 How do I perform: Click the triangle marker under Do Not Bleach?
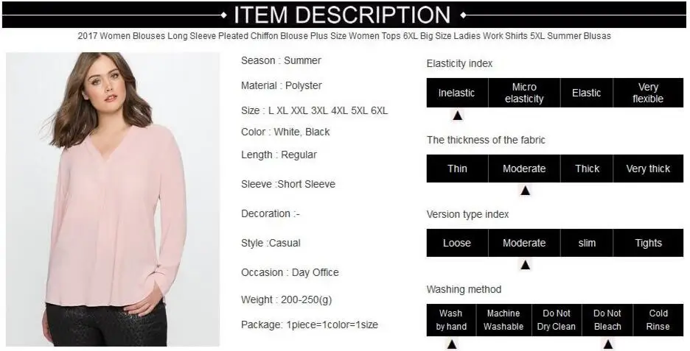point(607,344)
